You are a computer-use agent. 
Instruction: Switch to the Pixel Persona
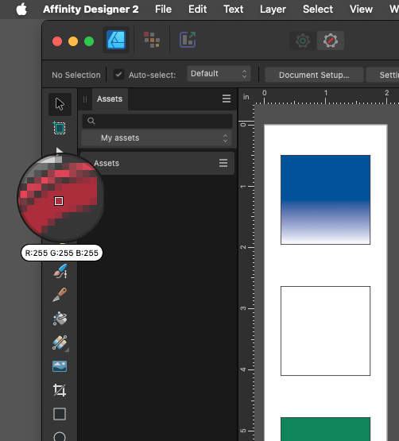coord(152,40)
